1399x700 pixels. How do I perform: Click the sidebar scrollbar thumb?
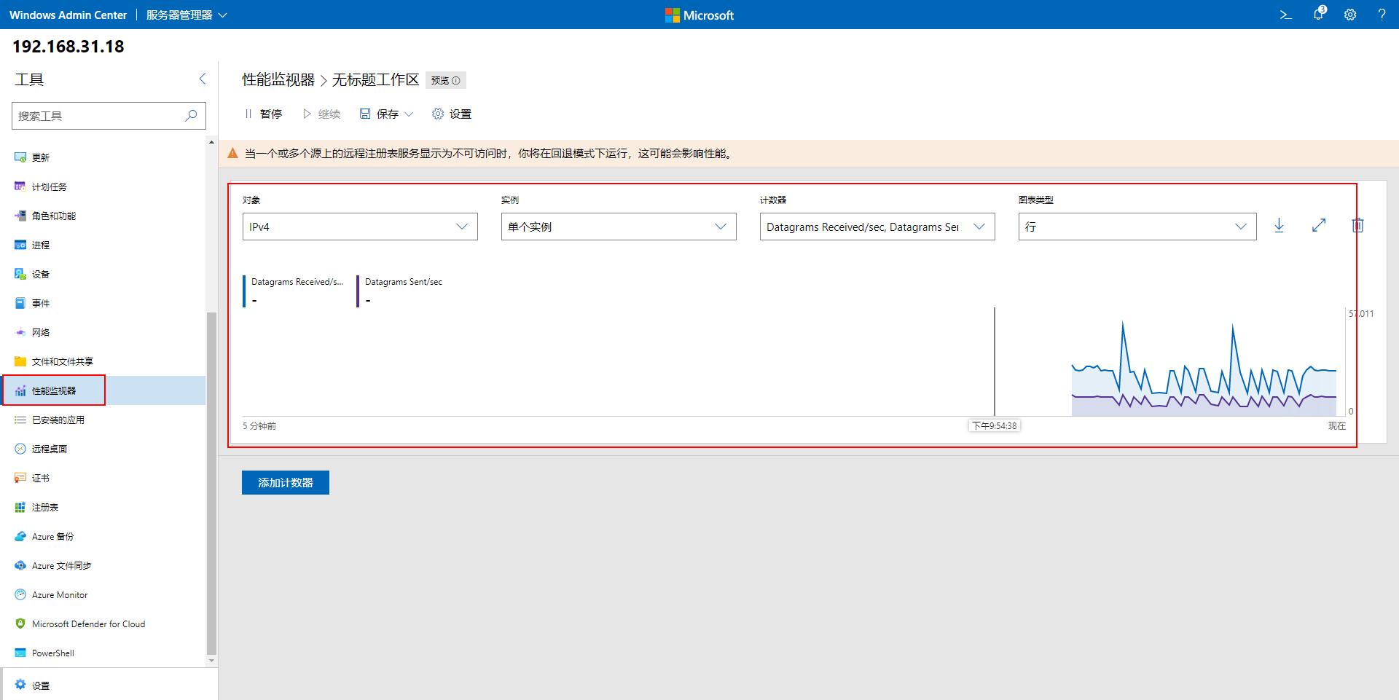coord(211,484)
